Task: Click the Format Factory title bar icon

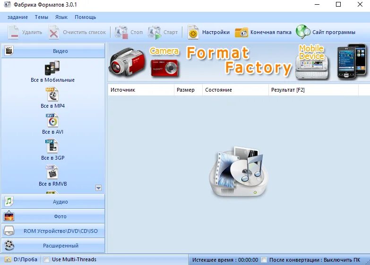Action: (7, 4)
